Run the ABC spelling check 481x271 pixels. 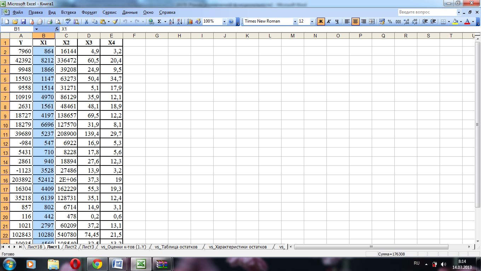(x=68, y=22)
